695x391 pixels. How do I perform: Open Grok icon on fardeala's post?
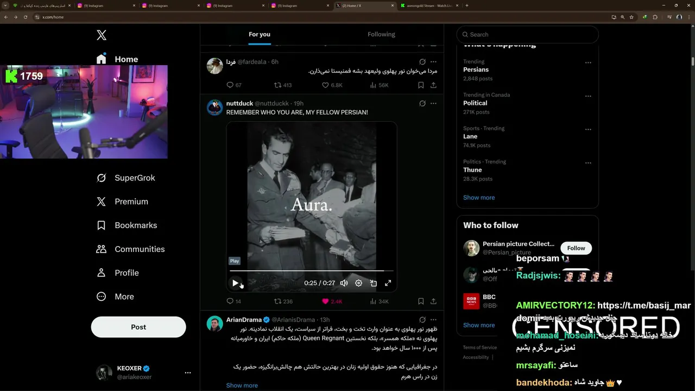pyautogui.click(x=422, y=62)
